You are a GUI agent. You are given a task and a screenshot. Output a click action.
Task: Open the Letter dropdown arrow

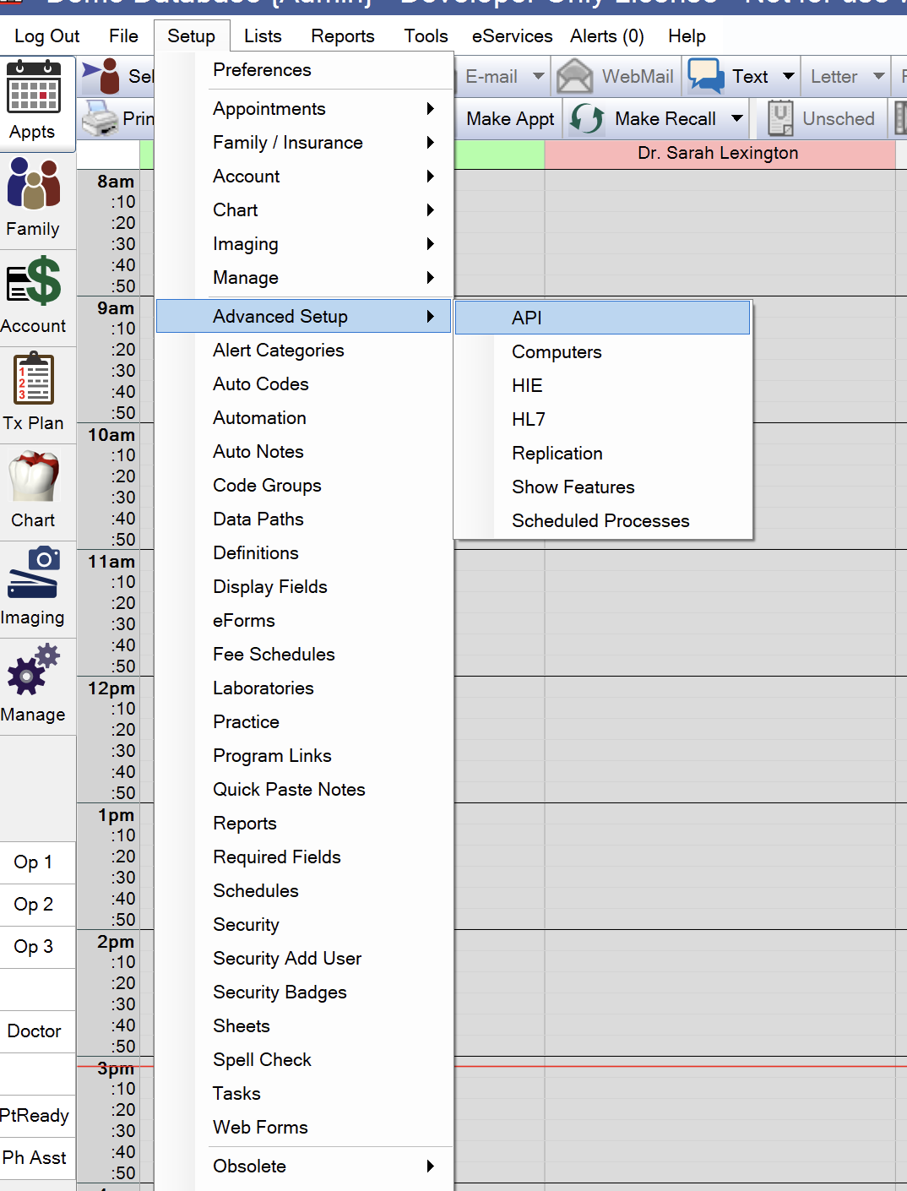coord(879,76)
